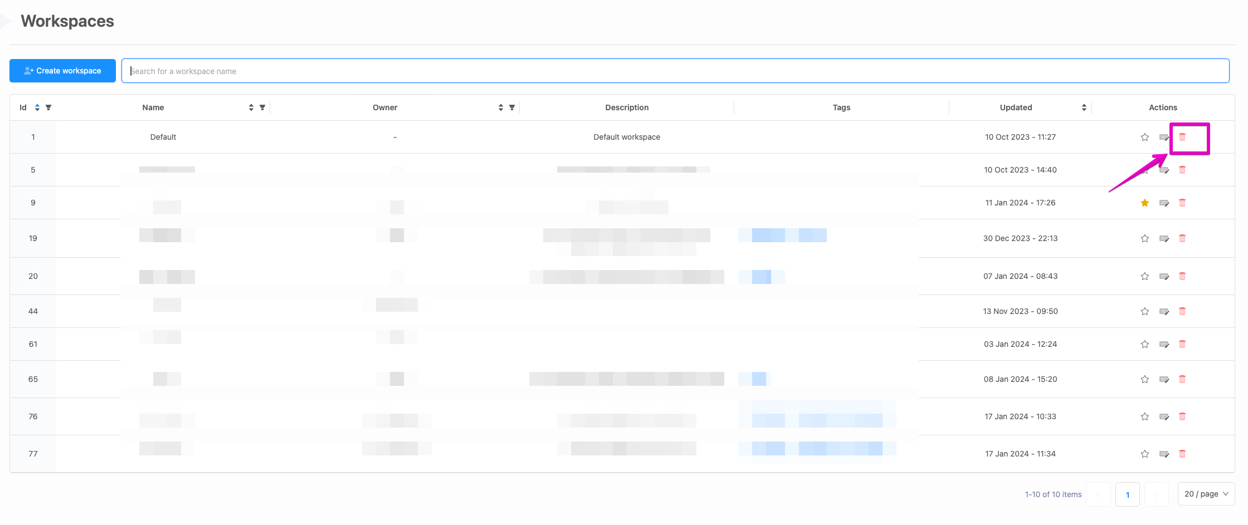Favorite workspace with Id 76
1248x525 pixels.
(1145, 416)
